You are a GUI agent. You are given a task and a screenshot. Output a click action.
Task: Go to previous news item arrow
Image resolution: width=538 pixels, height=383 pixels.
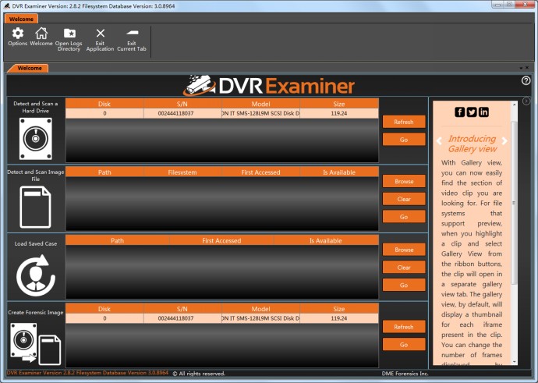click(x=439, y=141)
